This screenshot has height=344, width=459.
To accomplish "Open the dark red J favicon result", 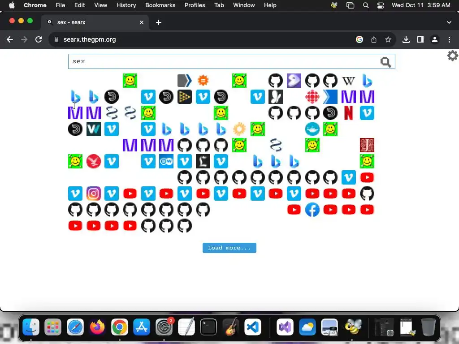I will 367,145.
